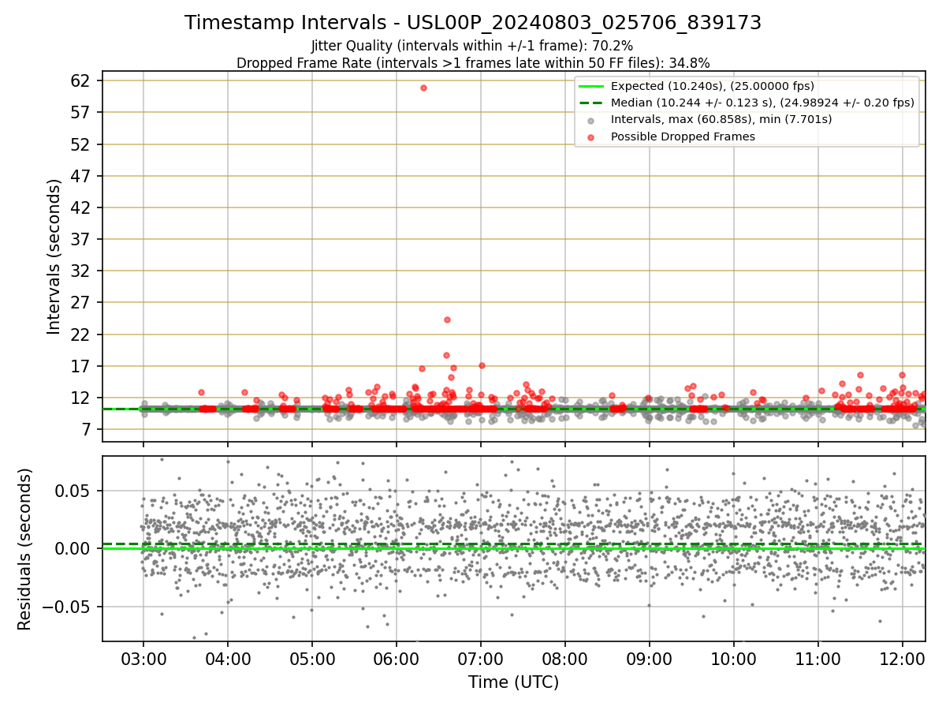Click the 'Jitter Quality' subtitle line showing 70.2%
Image resolution: width=946 pixels, height=710 pixels.
(472, 47)
